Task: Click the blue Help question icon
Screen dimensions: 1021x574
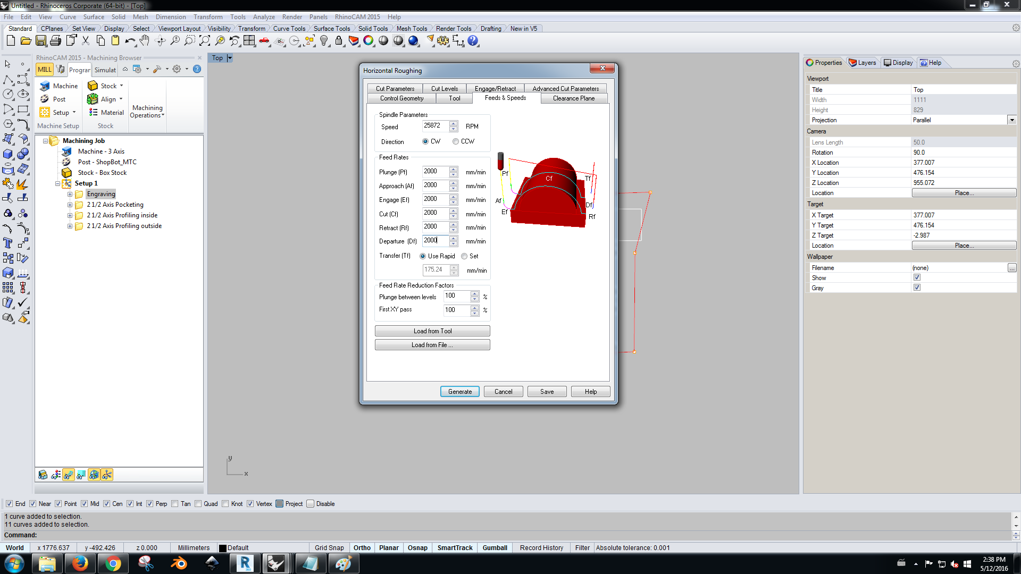Action: pyautogui.click(x=473, y=40)
